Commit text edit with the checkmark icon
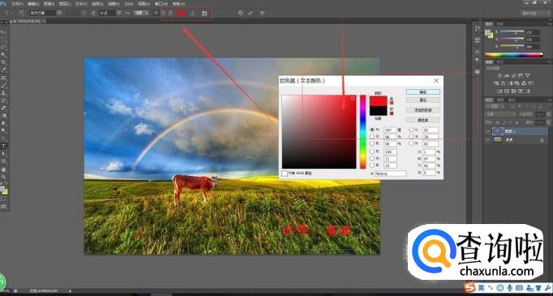The width and height of the screenshot is (553, 296). 251,13
